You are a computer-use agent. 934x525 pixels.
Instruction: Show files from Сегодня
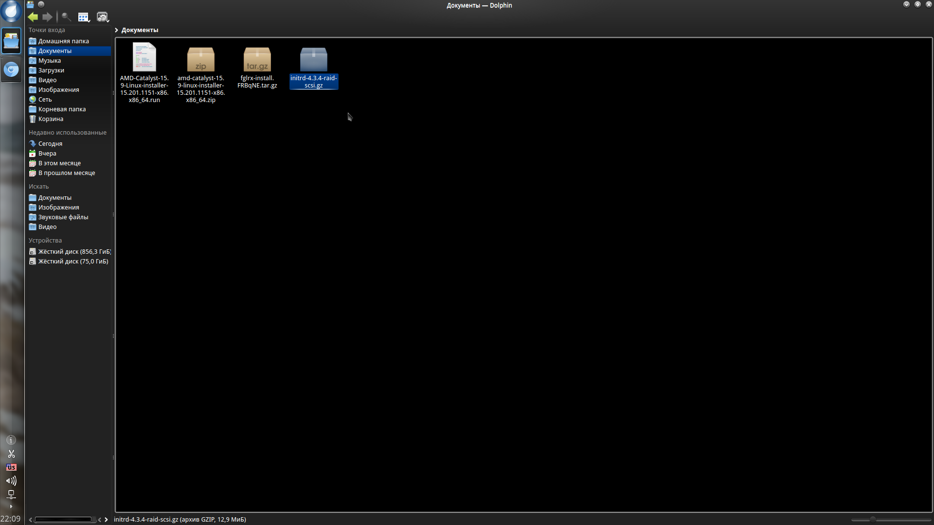50,144
